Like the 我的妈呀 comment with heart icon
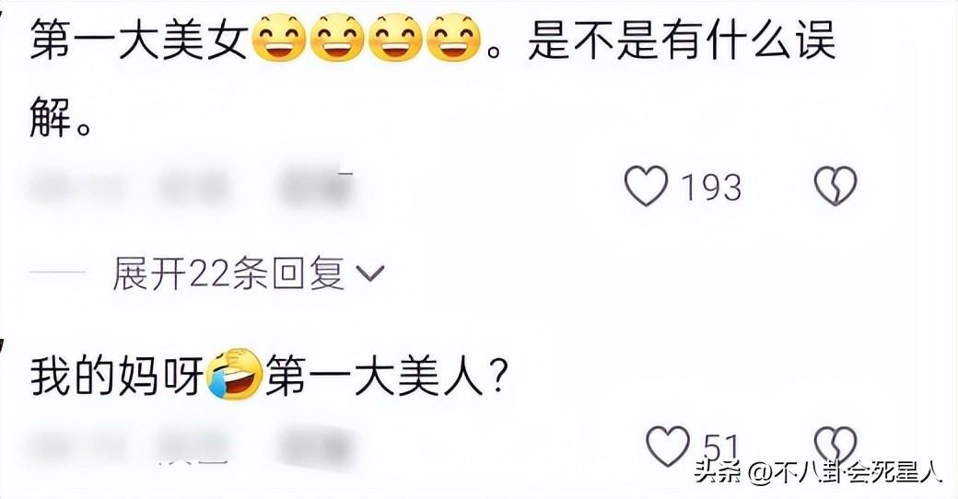This screenshot has width=958, height=499. point(669,447)
